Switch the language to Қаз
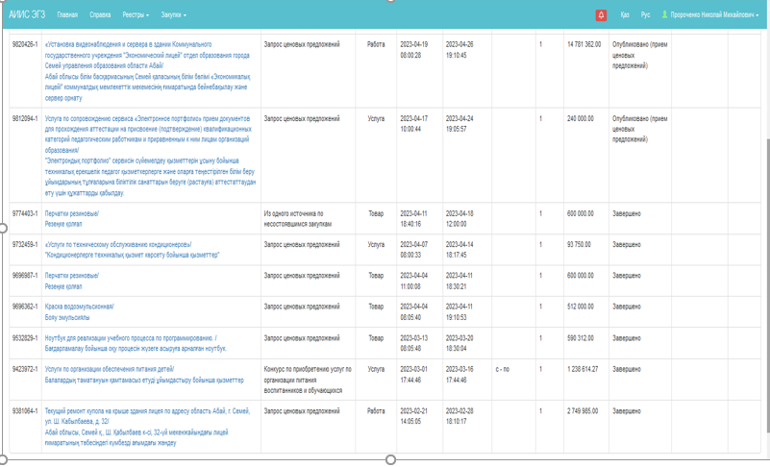Screen dimensions: 770x467 tap(625, 14)
